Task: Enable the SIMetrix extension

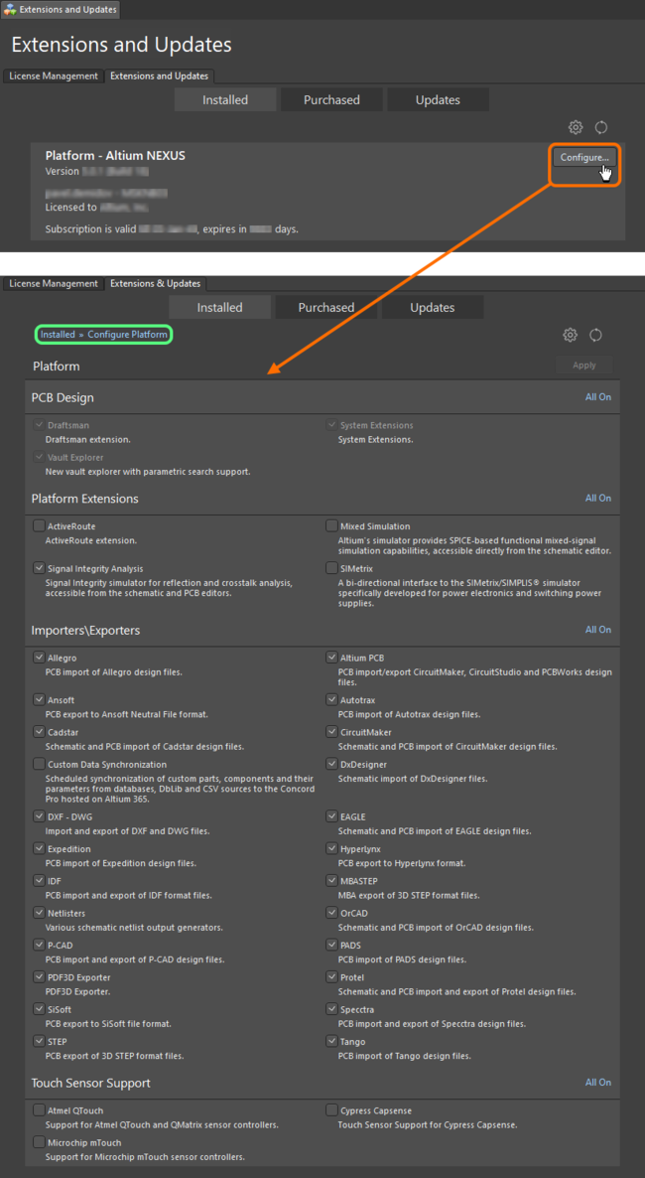Action: point(331,568)
